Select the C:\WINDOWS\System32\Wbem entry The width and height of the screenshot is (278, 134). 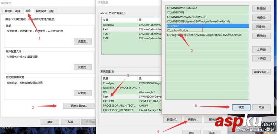207,17
